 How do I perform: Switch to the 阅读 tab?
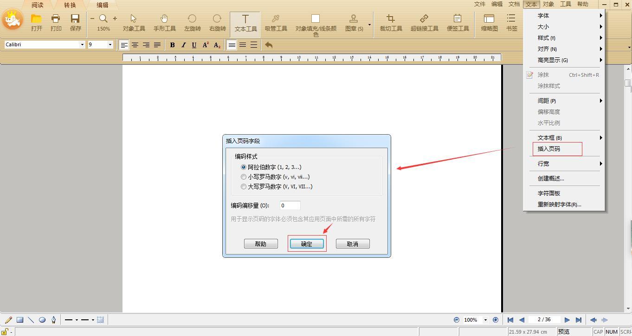[x=37, y=5]
